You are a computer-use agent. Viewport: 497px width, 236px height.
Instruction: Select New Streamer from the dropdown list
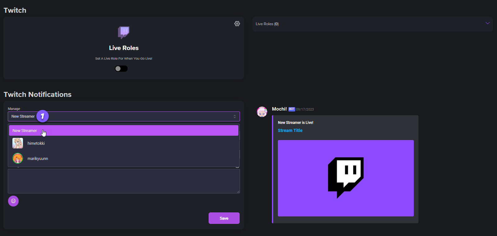(x=124, y=131)
